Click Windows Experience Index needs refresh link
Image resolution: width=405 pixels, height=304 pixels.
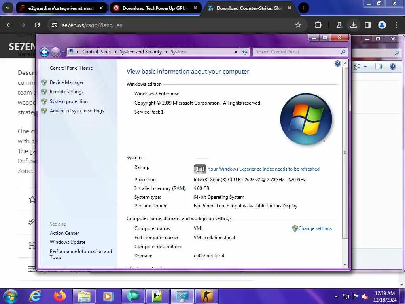263,169
